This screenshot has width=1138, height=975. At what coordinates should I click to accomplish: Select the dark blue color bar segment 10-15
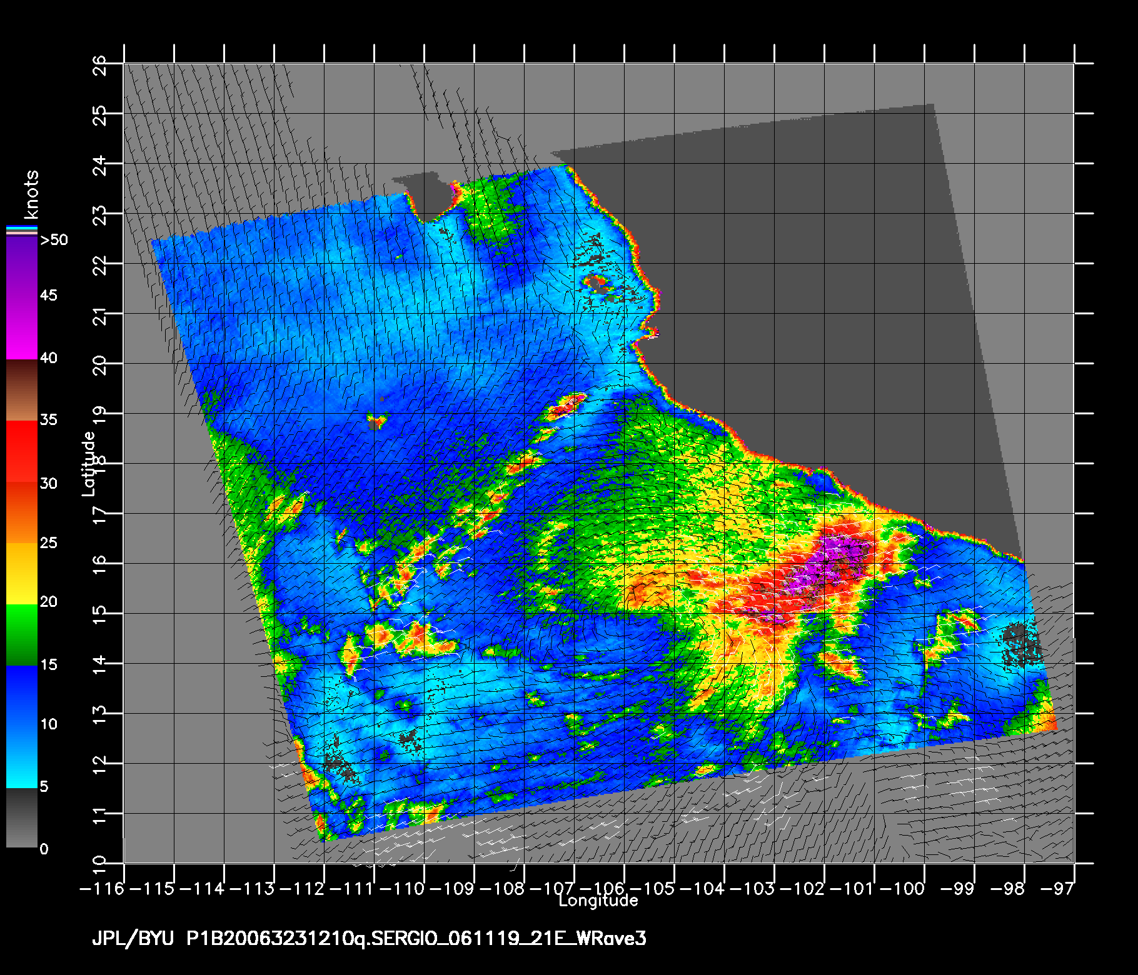(22, 696)
